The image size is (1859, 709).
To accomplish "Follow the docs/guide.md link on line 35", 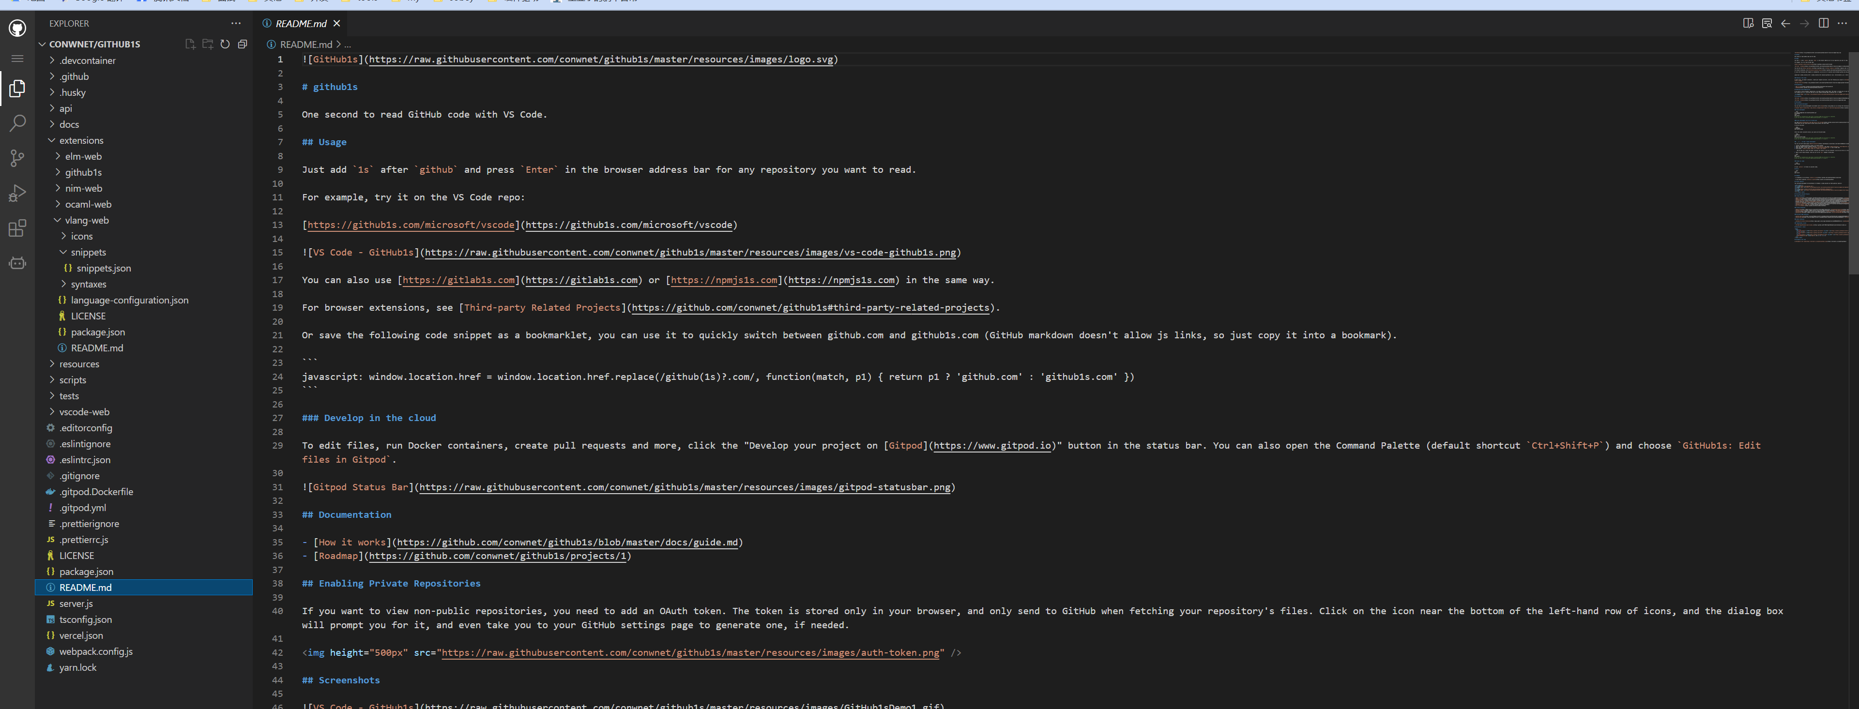I will click(x=568, y=543).
